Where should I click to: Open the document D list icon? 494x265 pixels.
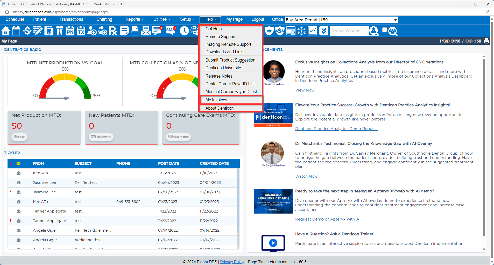pos(291,31)
